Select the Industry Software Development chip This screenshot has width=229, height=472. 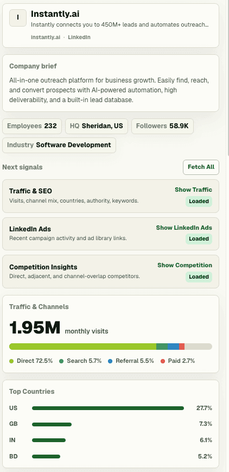[x=59, y=145]
